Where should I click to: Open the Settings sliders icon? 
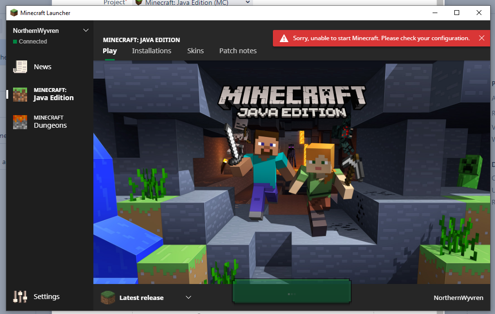(20, 297)
